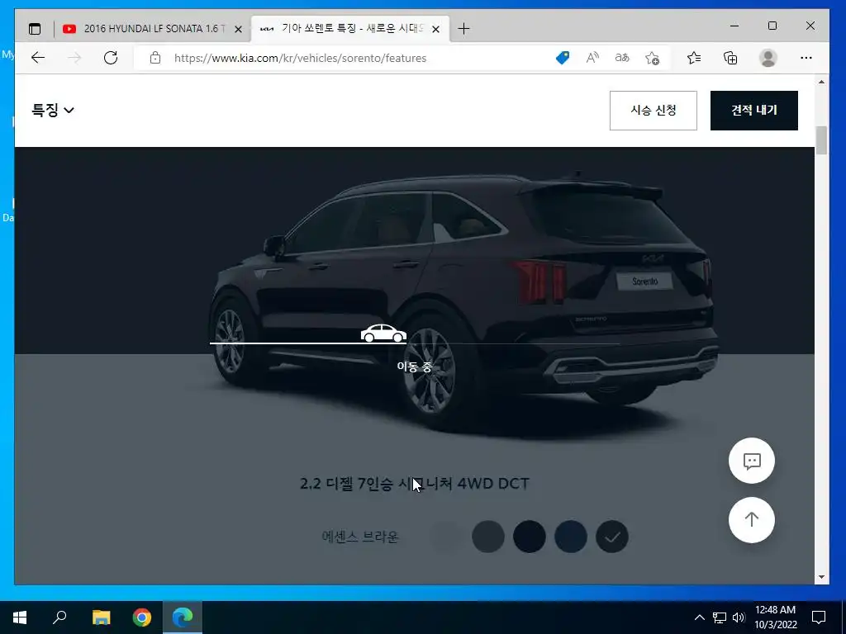Click the 2.2 디젤 7인승 trim title
Screen dimensions: 846x634
point(415,483)
